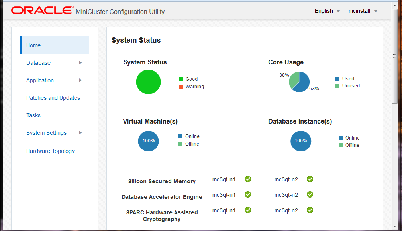Click the 38% core usage label

(x=284, y=75)
